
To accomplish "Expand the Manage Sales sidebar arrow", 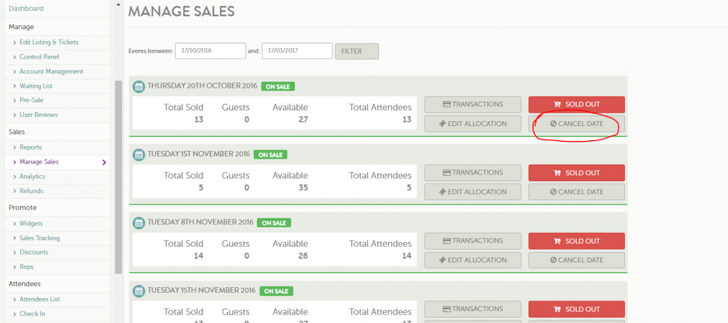I will click(x=104, y=162).
